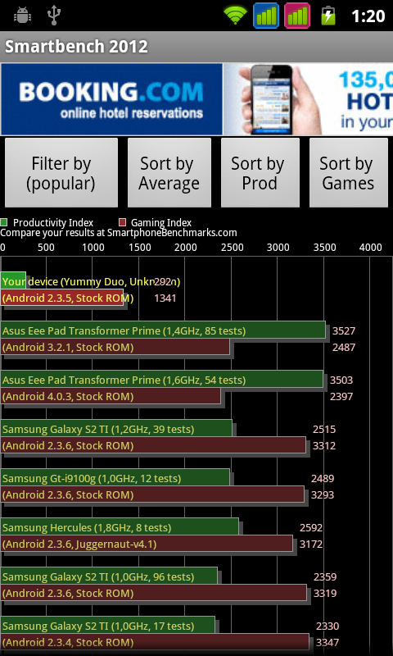Select Asus Eee Pad Transformer Prime 1,4GHz bar
Viewport: 393px width, 656px height.
163,330
